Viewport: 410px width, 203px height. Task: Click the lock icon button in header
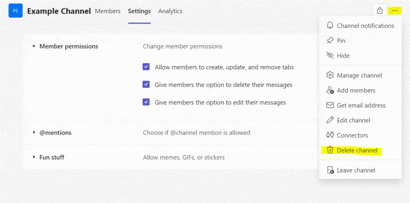point(380,11)
